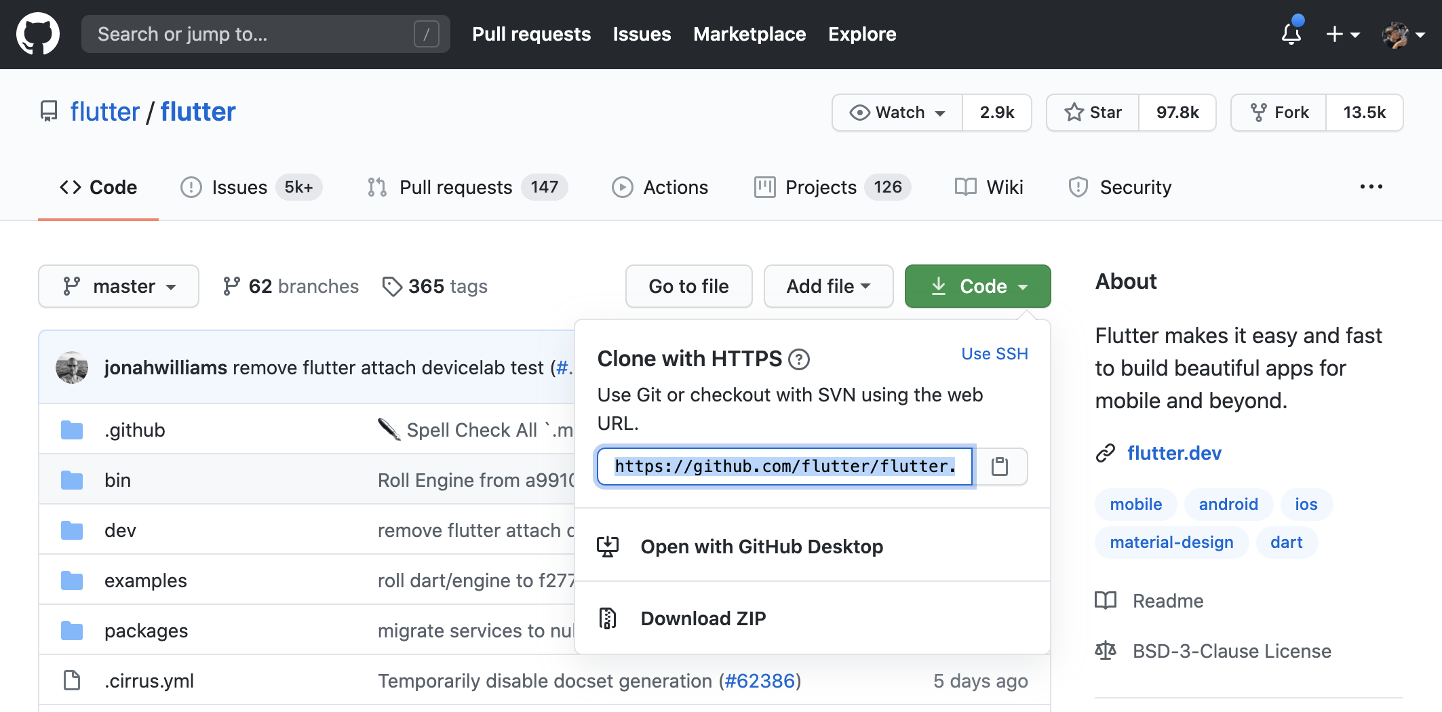Fork the flutter repository

(1279, 113)
